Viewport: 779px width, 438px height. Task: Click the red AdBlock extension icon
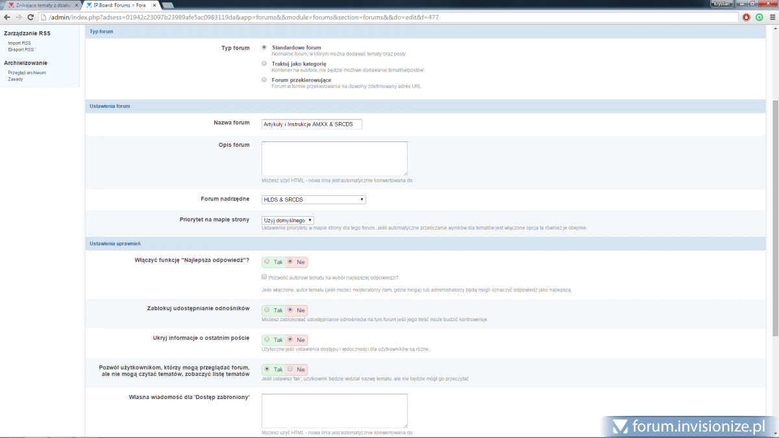(747, 17)
